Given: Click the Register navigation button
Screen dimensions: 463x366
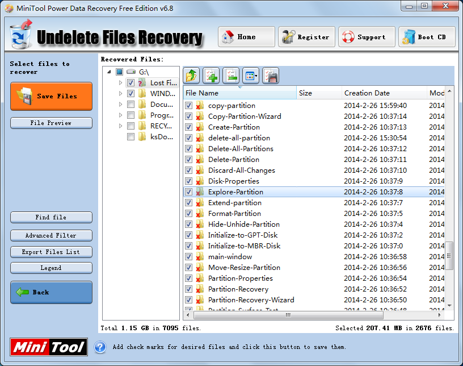Looking at the screenshot, I should tap(306, 37).
